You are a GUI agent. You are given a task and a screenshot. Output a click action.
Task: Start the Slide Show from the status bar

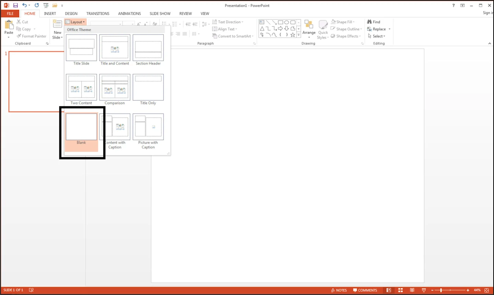pyautogui.click(x=424, y=290)
